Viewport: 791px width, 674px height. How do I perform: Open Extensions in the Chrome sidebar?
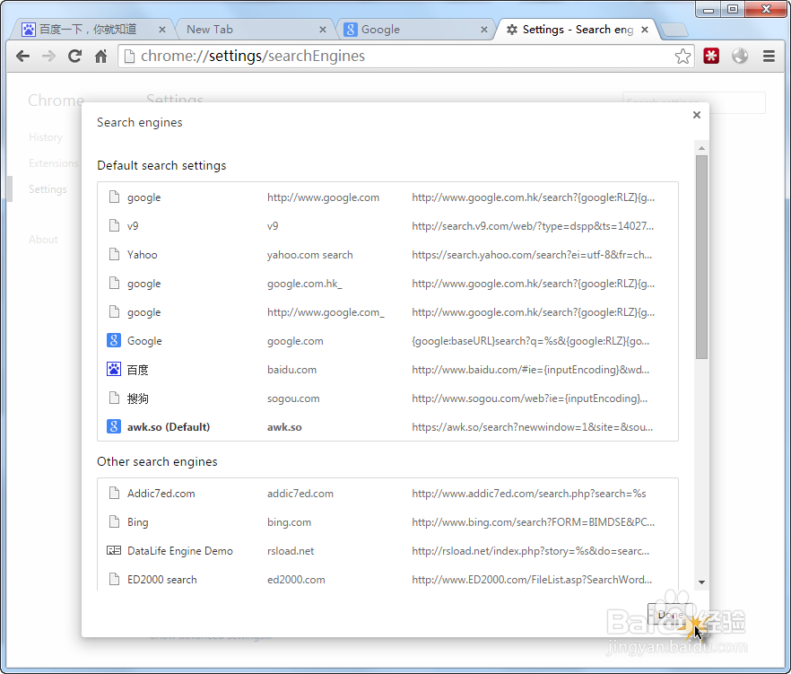[54, 163]
